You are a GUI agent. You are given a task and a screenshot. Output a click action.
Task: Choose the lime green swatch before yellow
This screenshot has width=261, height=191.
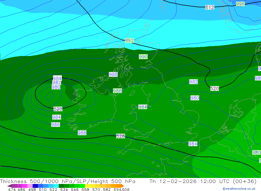82,186
